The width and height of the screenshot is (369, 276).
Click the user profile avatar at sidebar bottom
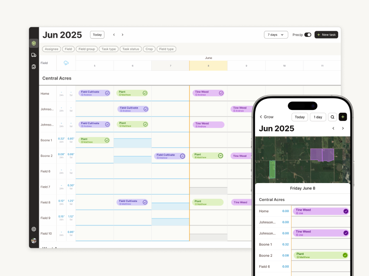[34, 240]
